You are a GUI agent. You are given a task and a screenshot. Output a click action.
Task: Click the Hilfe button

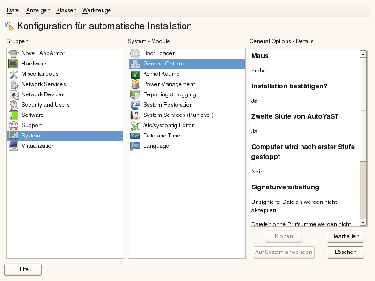23,269
